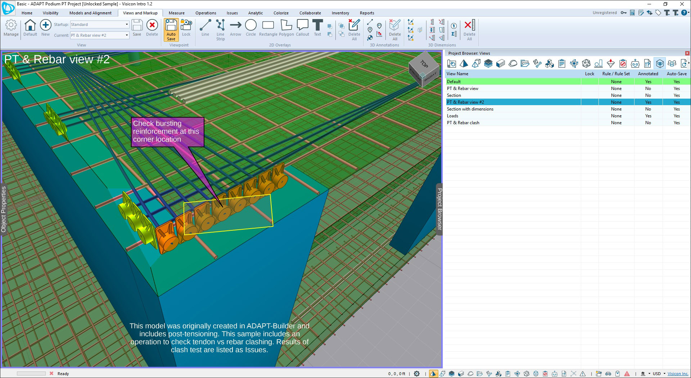Delete the current view with red X
Viewport: 691px width, 378px height.
point(152,28)
